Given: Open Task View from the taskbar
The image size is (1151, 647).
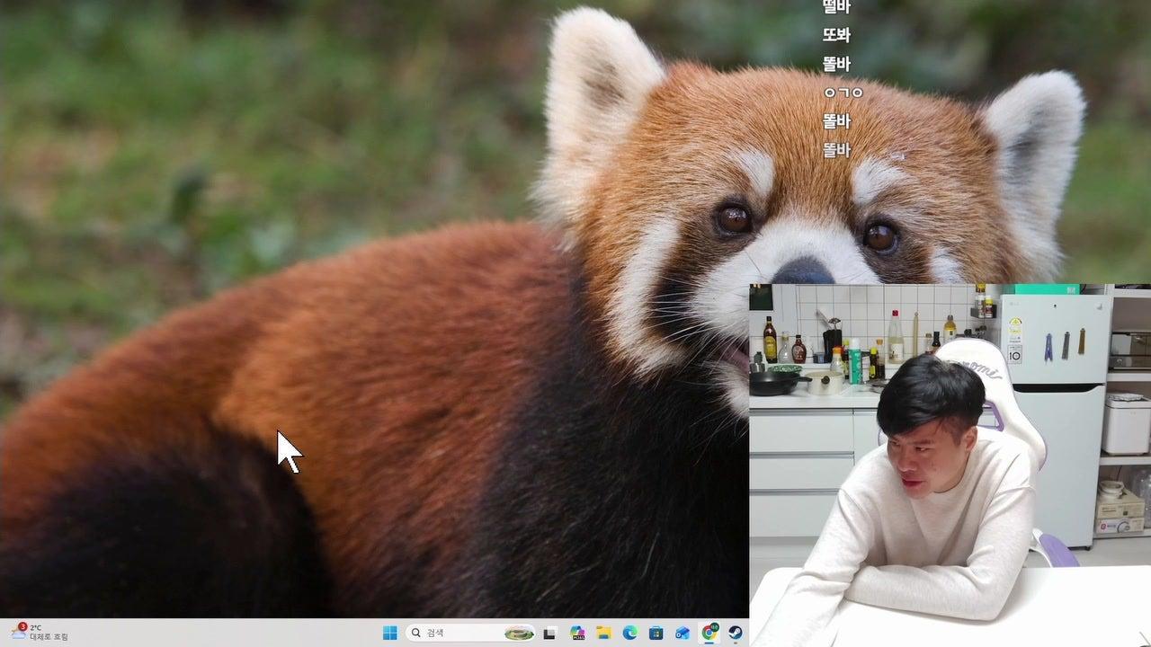Looking at the screenshot, I should coord(549,633).
